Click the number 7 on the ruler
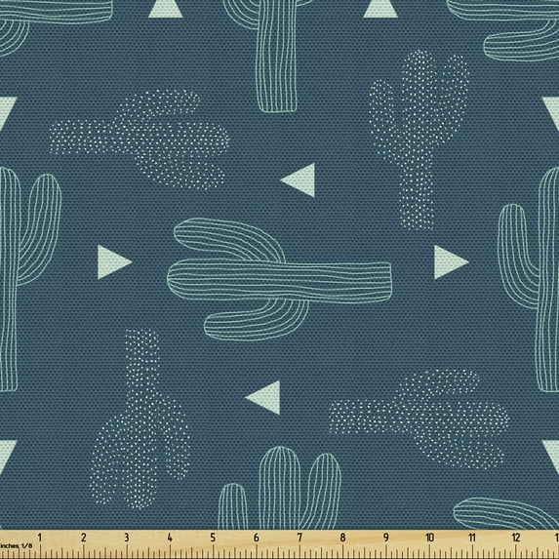The width and height of the screenshot is (559, 559). (299, 538)
